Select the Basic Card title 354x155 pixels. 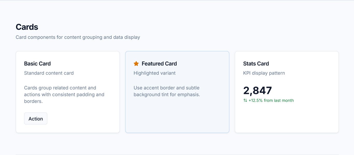click(x=37, y=64)
